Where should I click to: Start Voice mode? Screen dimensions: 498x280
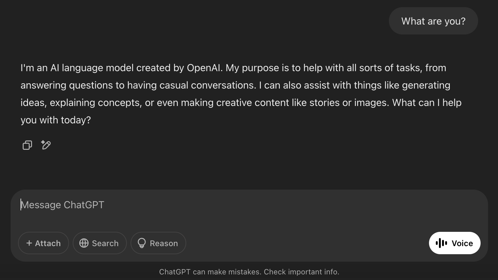(454, 243)
